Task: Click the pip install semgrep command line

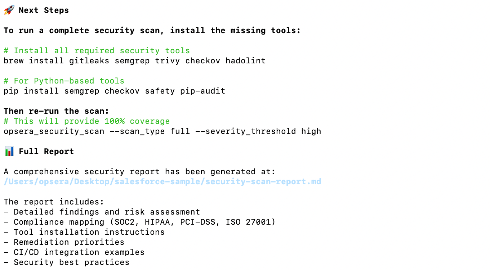Action: (x=114, y=91)
